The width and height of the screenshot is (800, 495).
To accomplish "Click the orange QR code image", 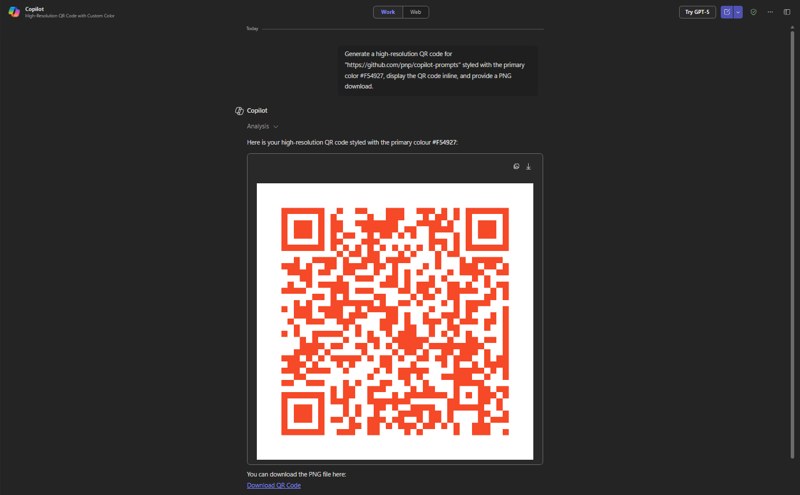I will [x=395, y=322].
